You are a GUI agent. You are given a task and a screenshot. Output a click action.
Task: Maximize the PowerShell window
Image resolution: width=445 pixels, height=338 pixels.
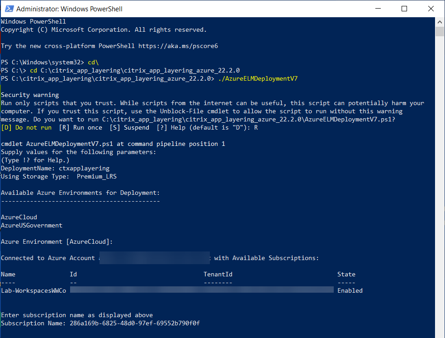[x=404, y=9]
